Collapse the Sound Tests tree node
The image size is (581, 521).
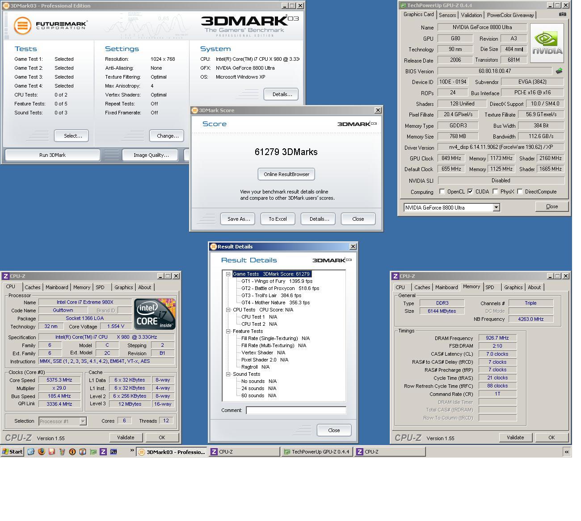[x=228, y=374]
